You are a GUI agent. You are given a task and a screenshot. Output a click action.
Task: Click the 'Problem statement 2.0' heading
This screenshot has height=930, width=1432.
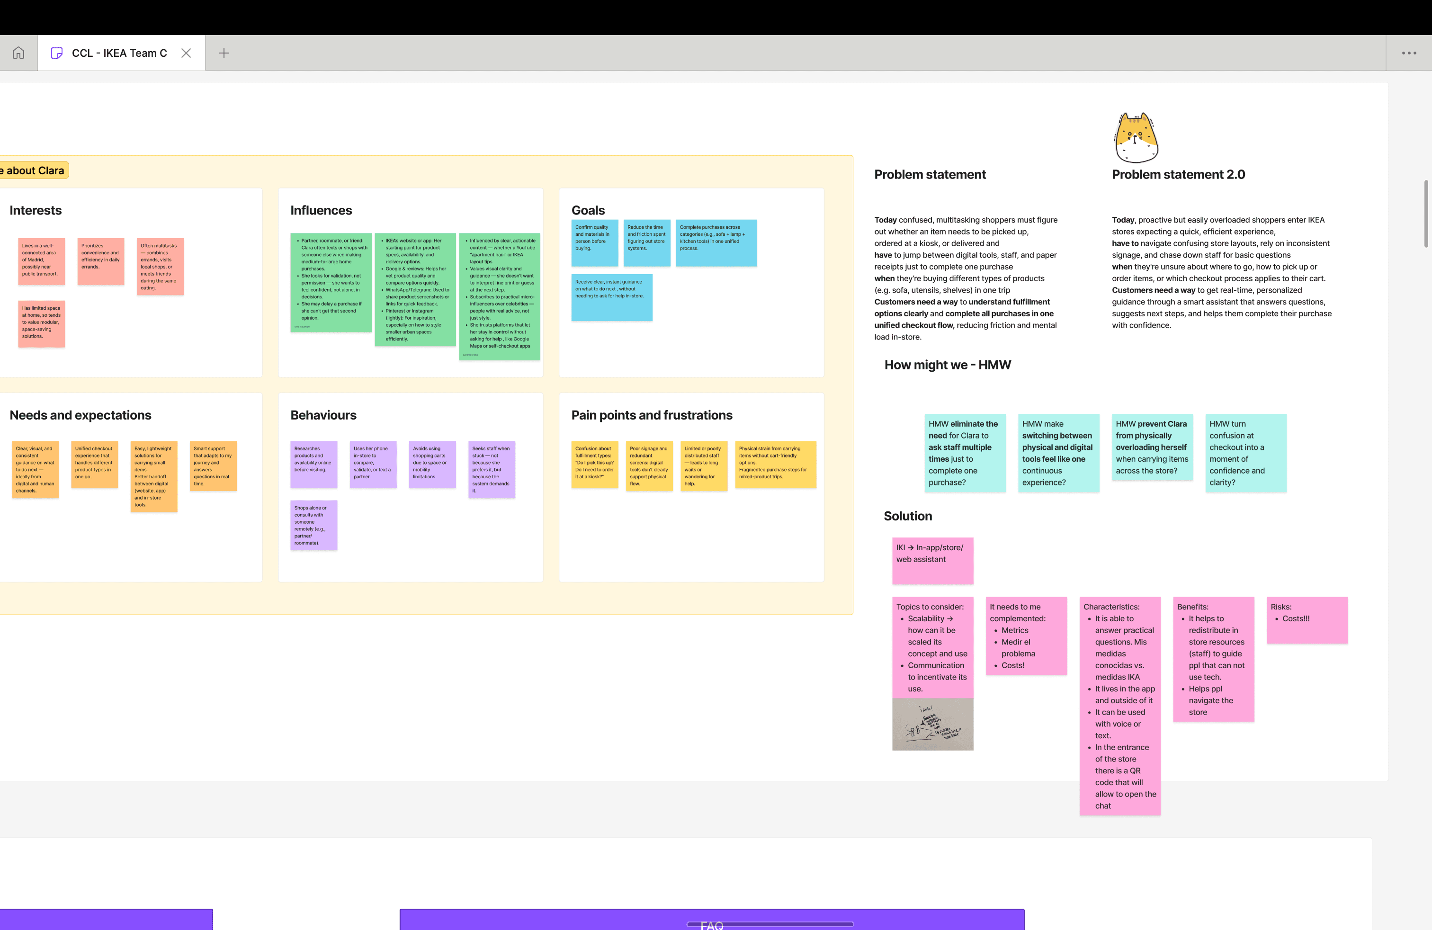pos(1178,174)
